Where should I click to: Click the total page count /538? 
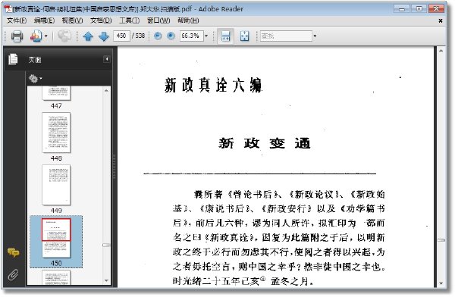coord(139,36)
